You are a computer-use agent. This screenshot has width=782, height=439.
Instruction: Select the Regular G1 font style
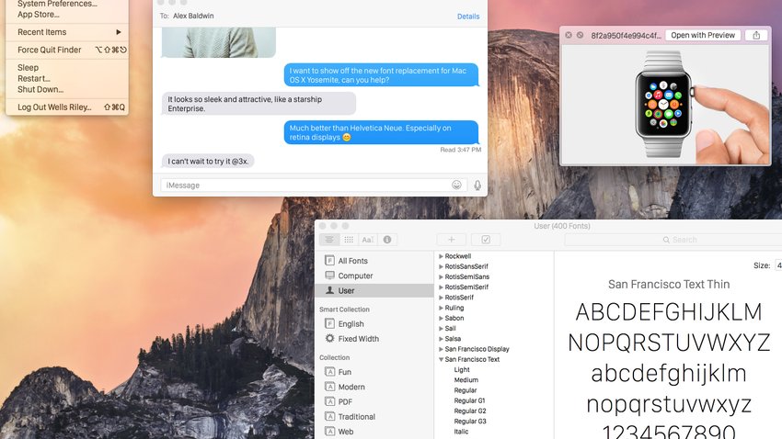[469, 400]
